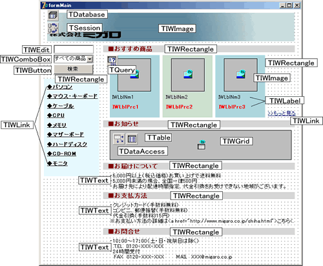Click the モニタ category link
323x266 pixels.
57,163
